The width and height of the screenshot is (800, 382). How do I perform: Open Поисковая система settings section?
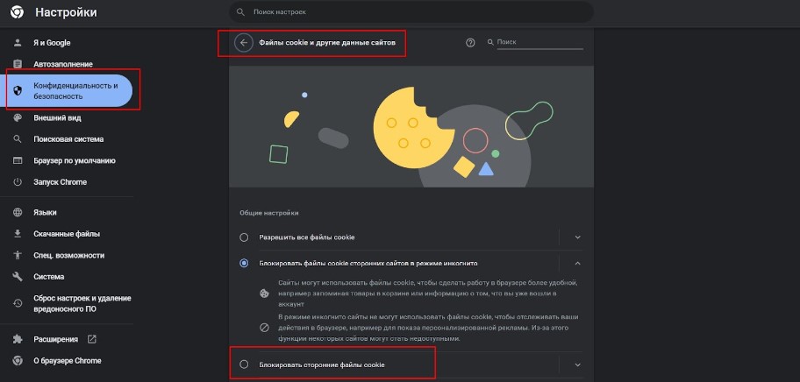[x=67, y=139]
